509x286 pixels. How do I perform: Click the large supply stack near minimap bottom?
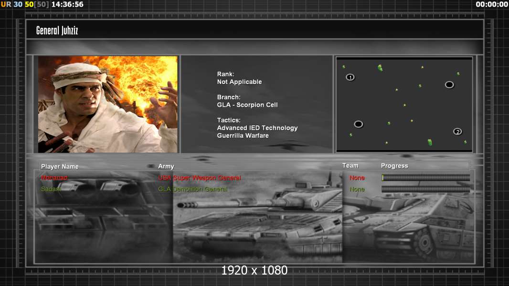click(x=430, y=142)
